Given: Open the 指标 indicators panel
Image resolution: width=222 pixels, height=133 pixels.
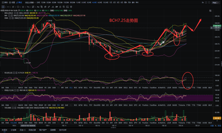Looking at the screenshot, I should pyautogui.click(x=4, y=2).
